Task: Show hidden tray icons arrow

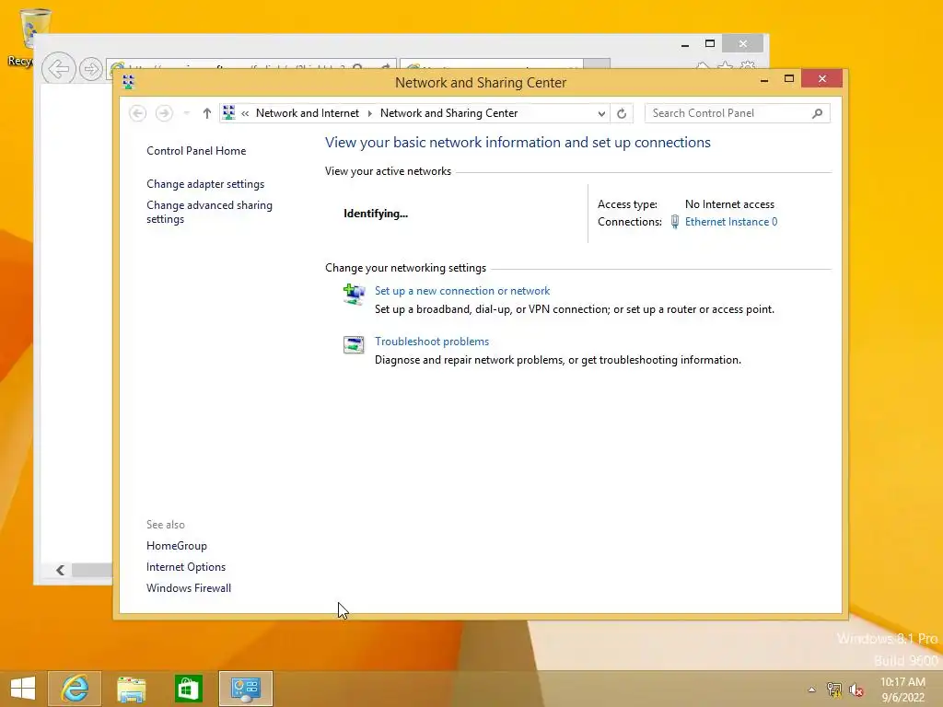Action: point(811,690)
